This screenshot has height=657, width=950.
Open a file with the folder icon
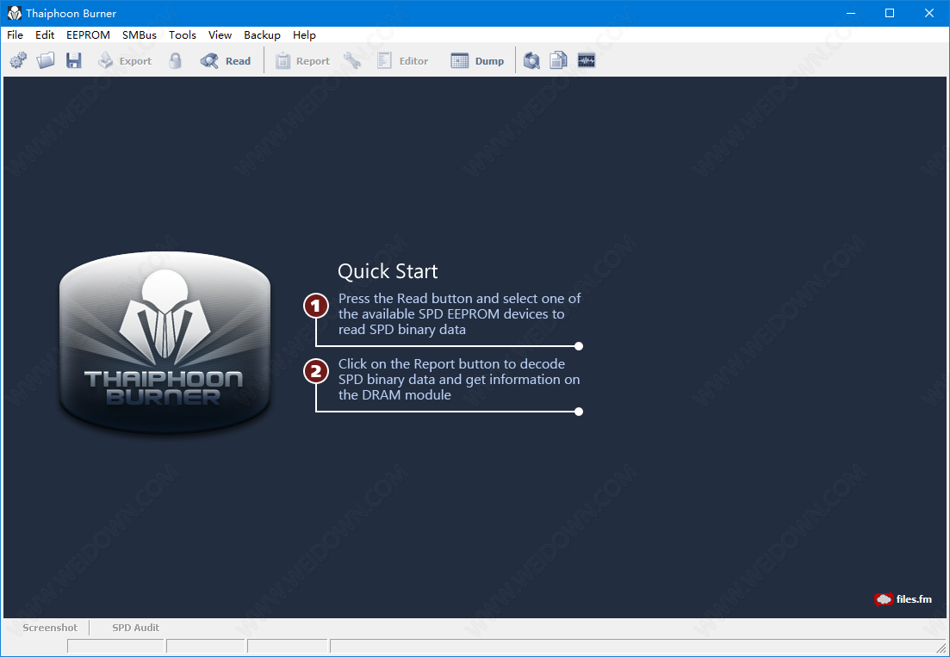[x=46, y=60]
